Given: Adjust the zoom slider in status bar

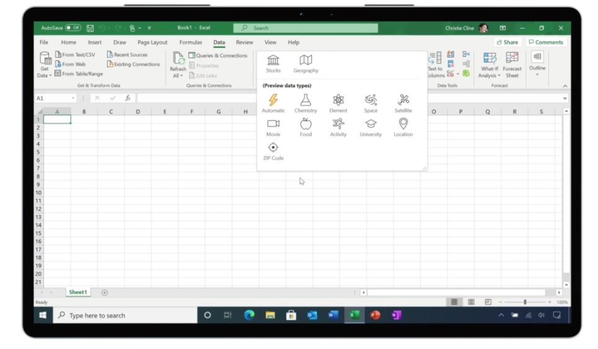Looking at the screenshot, I should tap(525, 302).
